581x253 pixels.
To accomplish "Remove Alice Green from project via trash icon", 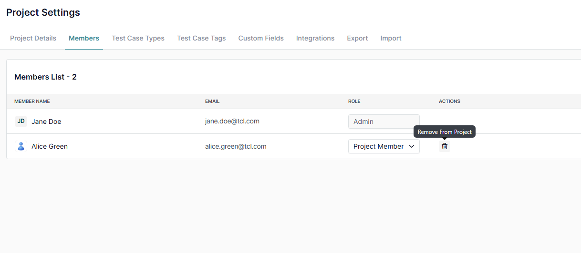I will click(x=445, y=146).
